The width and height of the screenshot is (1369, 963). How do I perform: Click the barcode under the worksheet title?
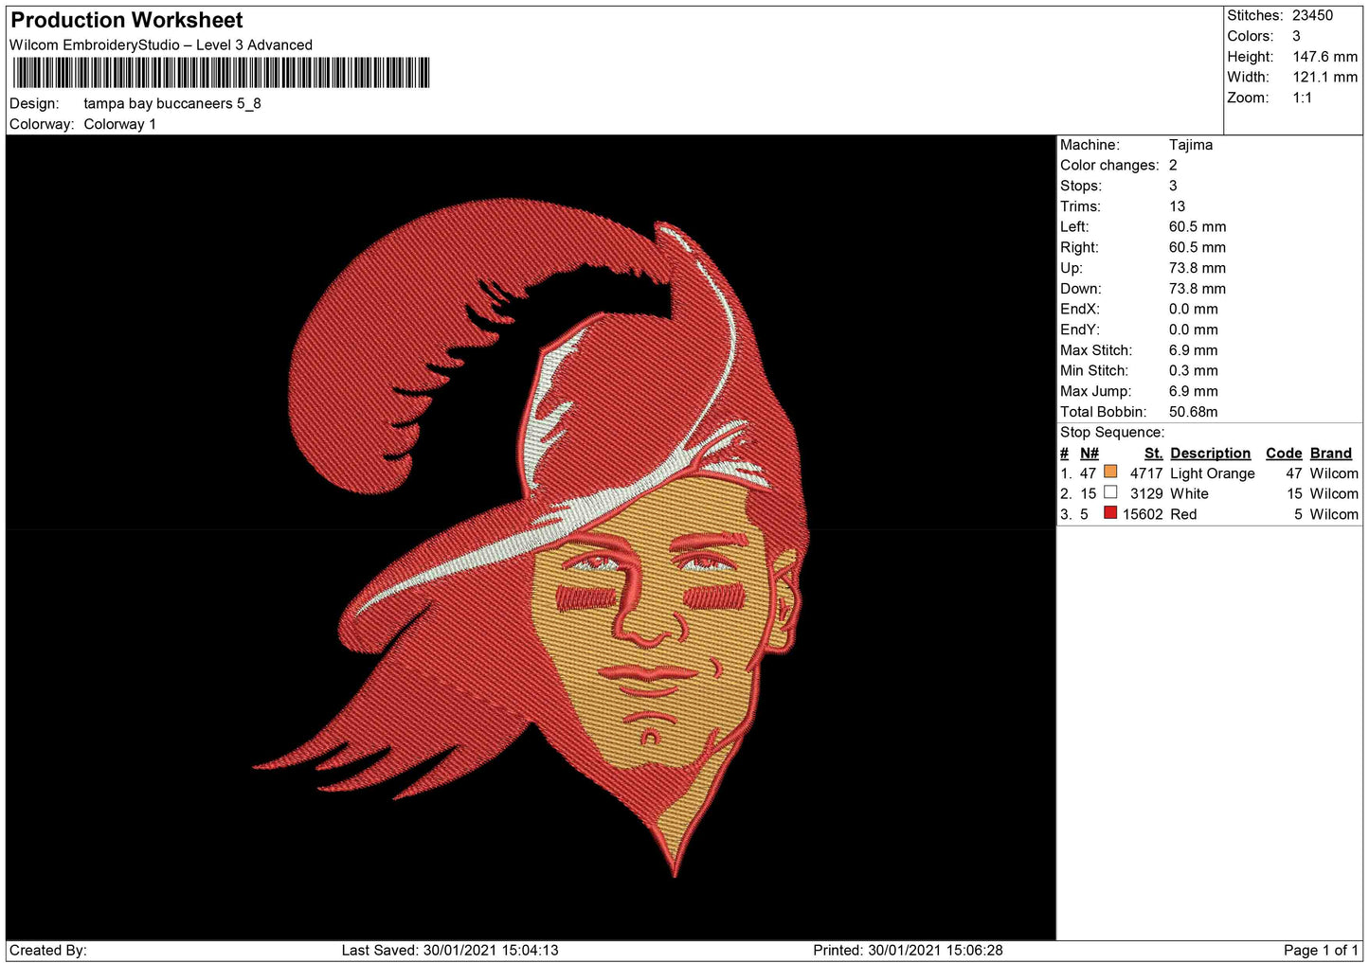click(x=221, y=73)
